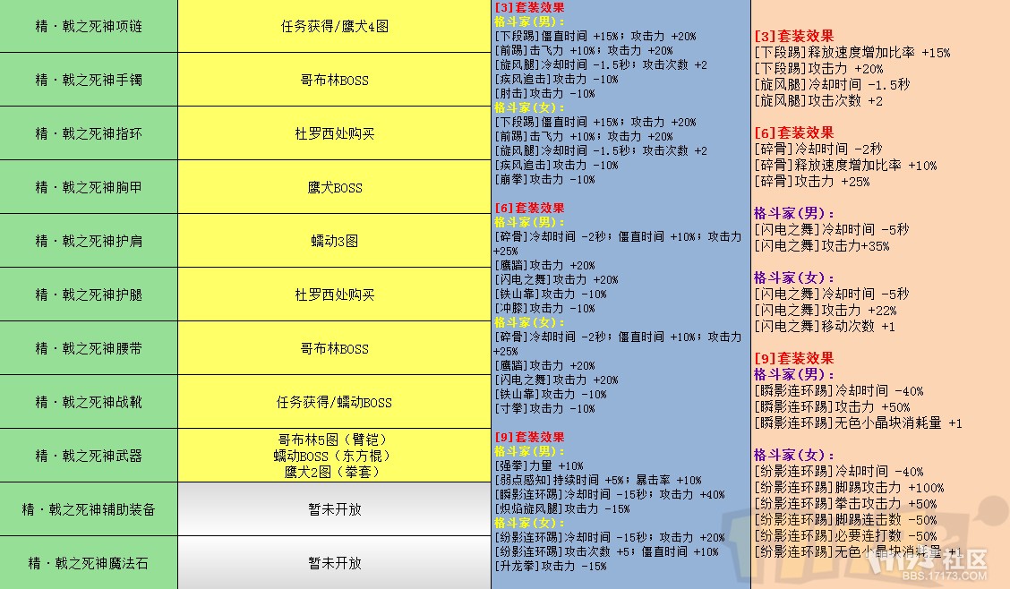Screen dimensions: 1010x589
Task: Select the 任务获得/蠕动BOSS source cell
Action: 334,402
